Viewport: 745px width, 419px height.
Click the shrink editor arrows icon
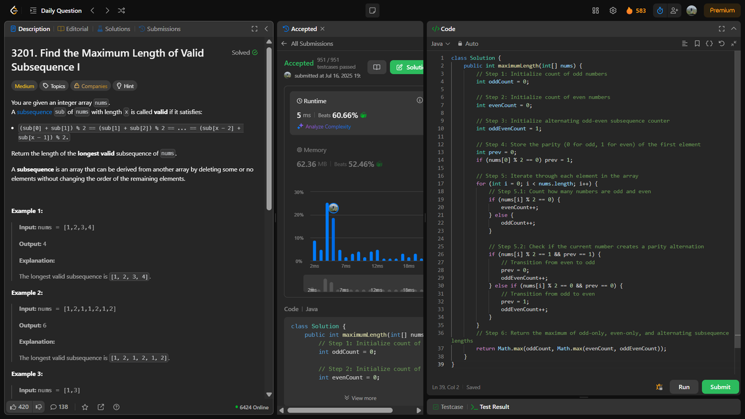(x=733, y=43)
